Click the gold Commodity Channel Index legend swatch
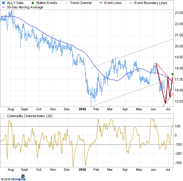This screenshot has height=181, width=183. coord(3,116)
